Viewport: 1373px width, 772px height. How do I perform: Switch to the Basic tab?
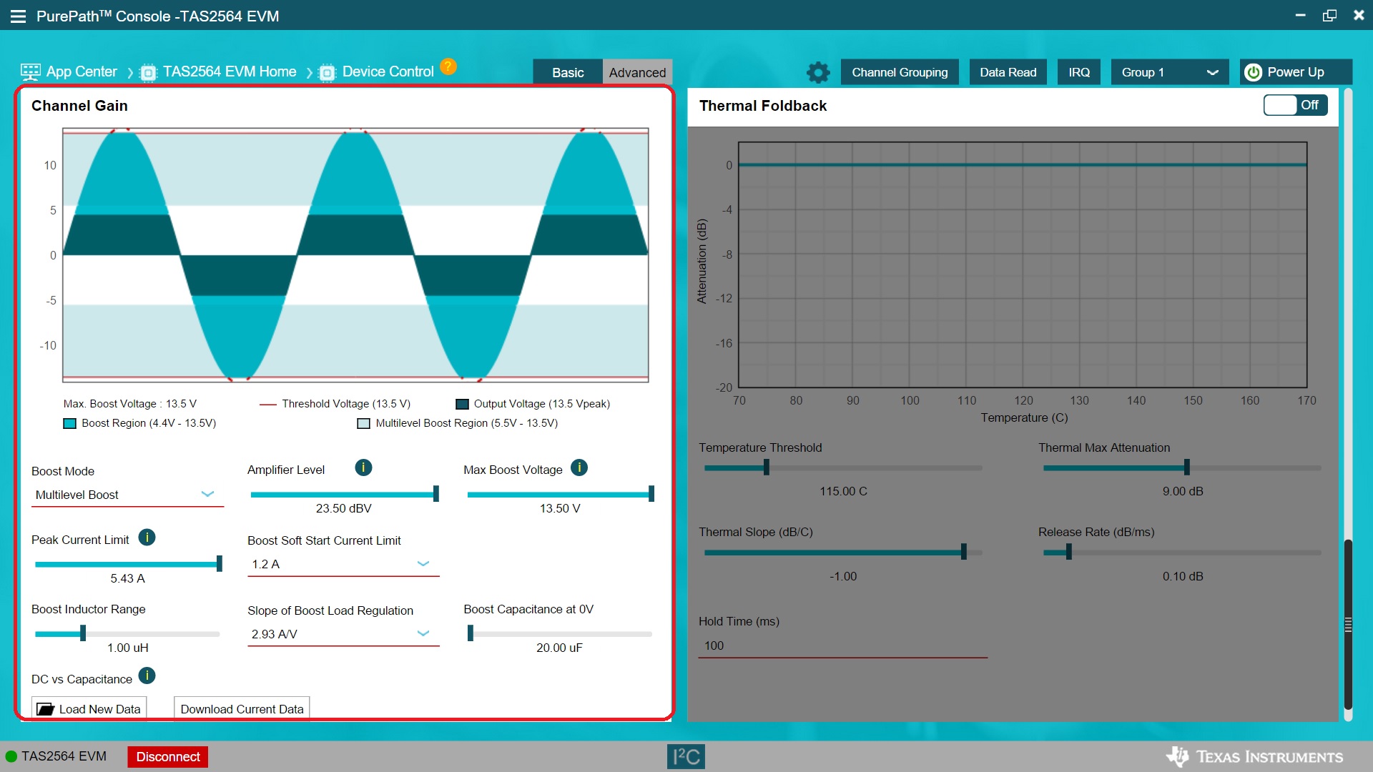[x=568, y=72]
